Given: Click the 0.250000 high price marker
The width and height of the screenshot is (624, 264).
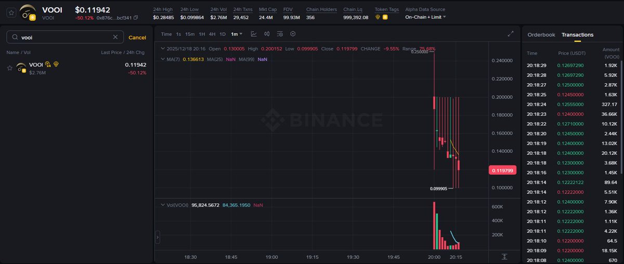Looking at the screenshot, I should click(419, 52).
